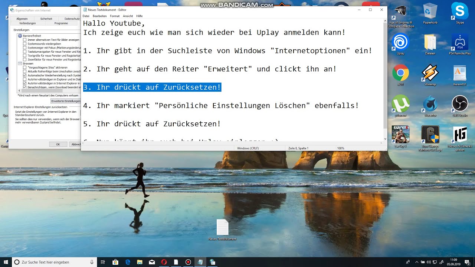Toggle 'Zoomfaktor für neue Fenster' checkbox
This screenshot has height=267, width=475.
click(25, 59)
